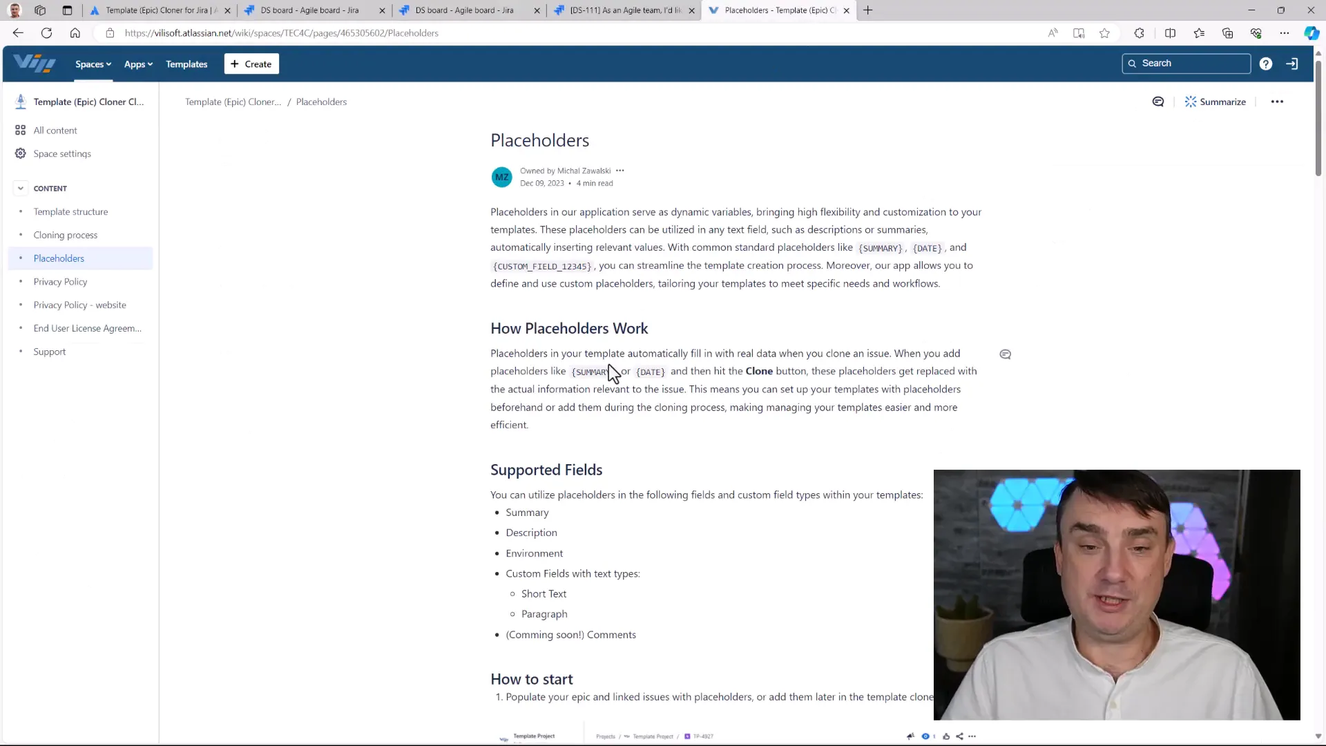The width and height of the screenshot is (1326, 746).
Task: Open Browser essentials icon
Action: coord(1256,32)
